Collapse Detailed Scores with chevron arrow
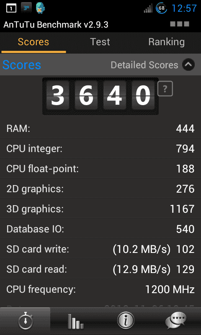 (188, 65)
